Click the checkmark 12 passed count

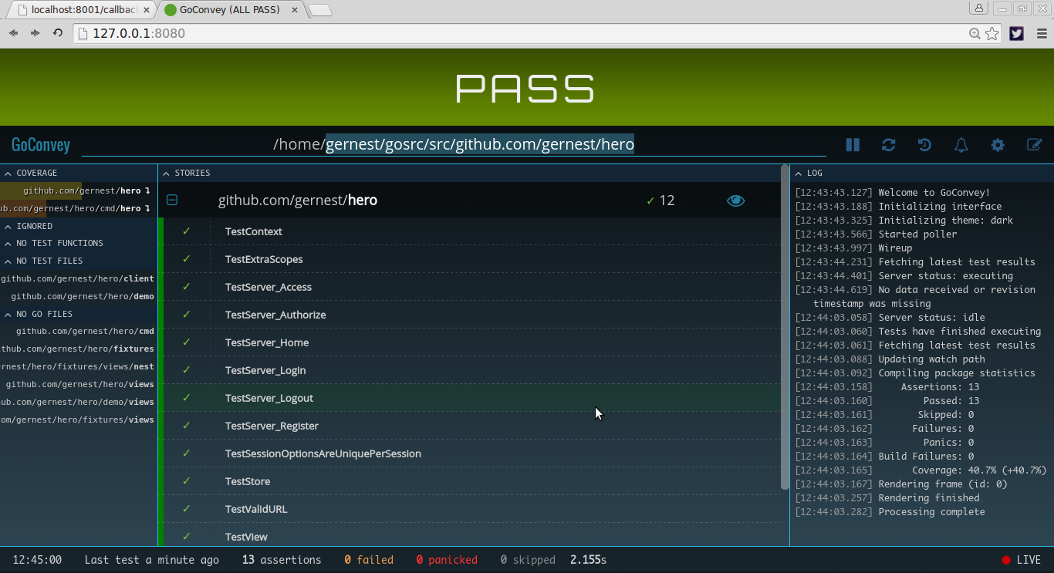point(660,201)
